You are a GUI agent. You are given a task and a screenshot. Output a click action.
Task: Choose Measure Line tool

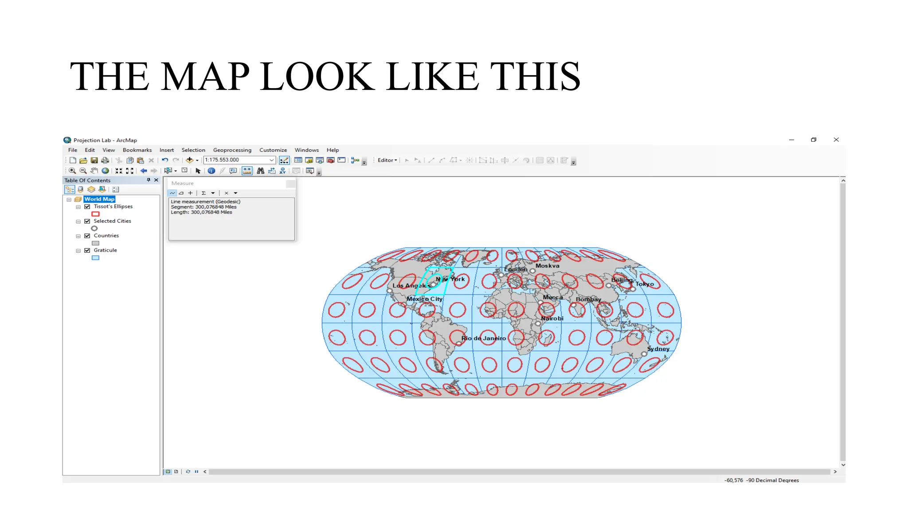[x=172, y=193]
